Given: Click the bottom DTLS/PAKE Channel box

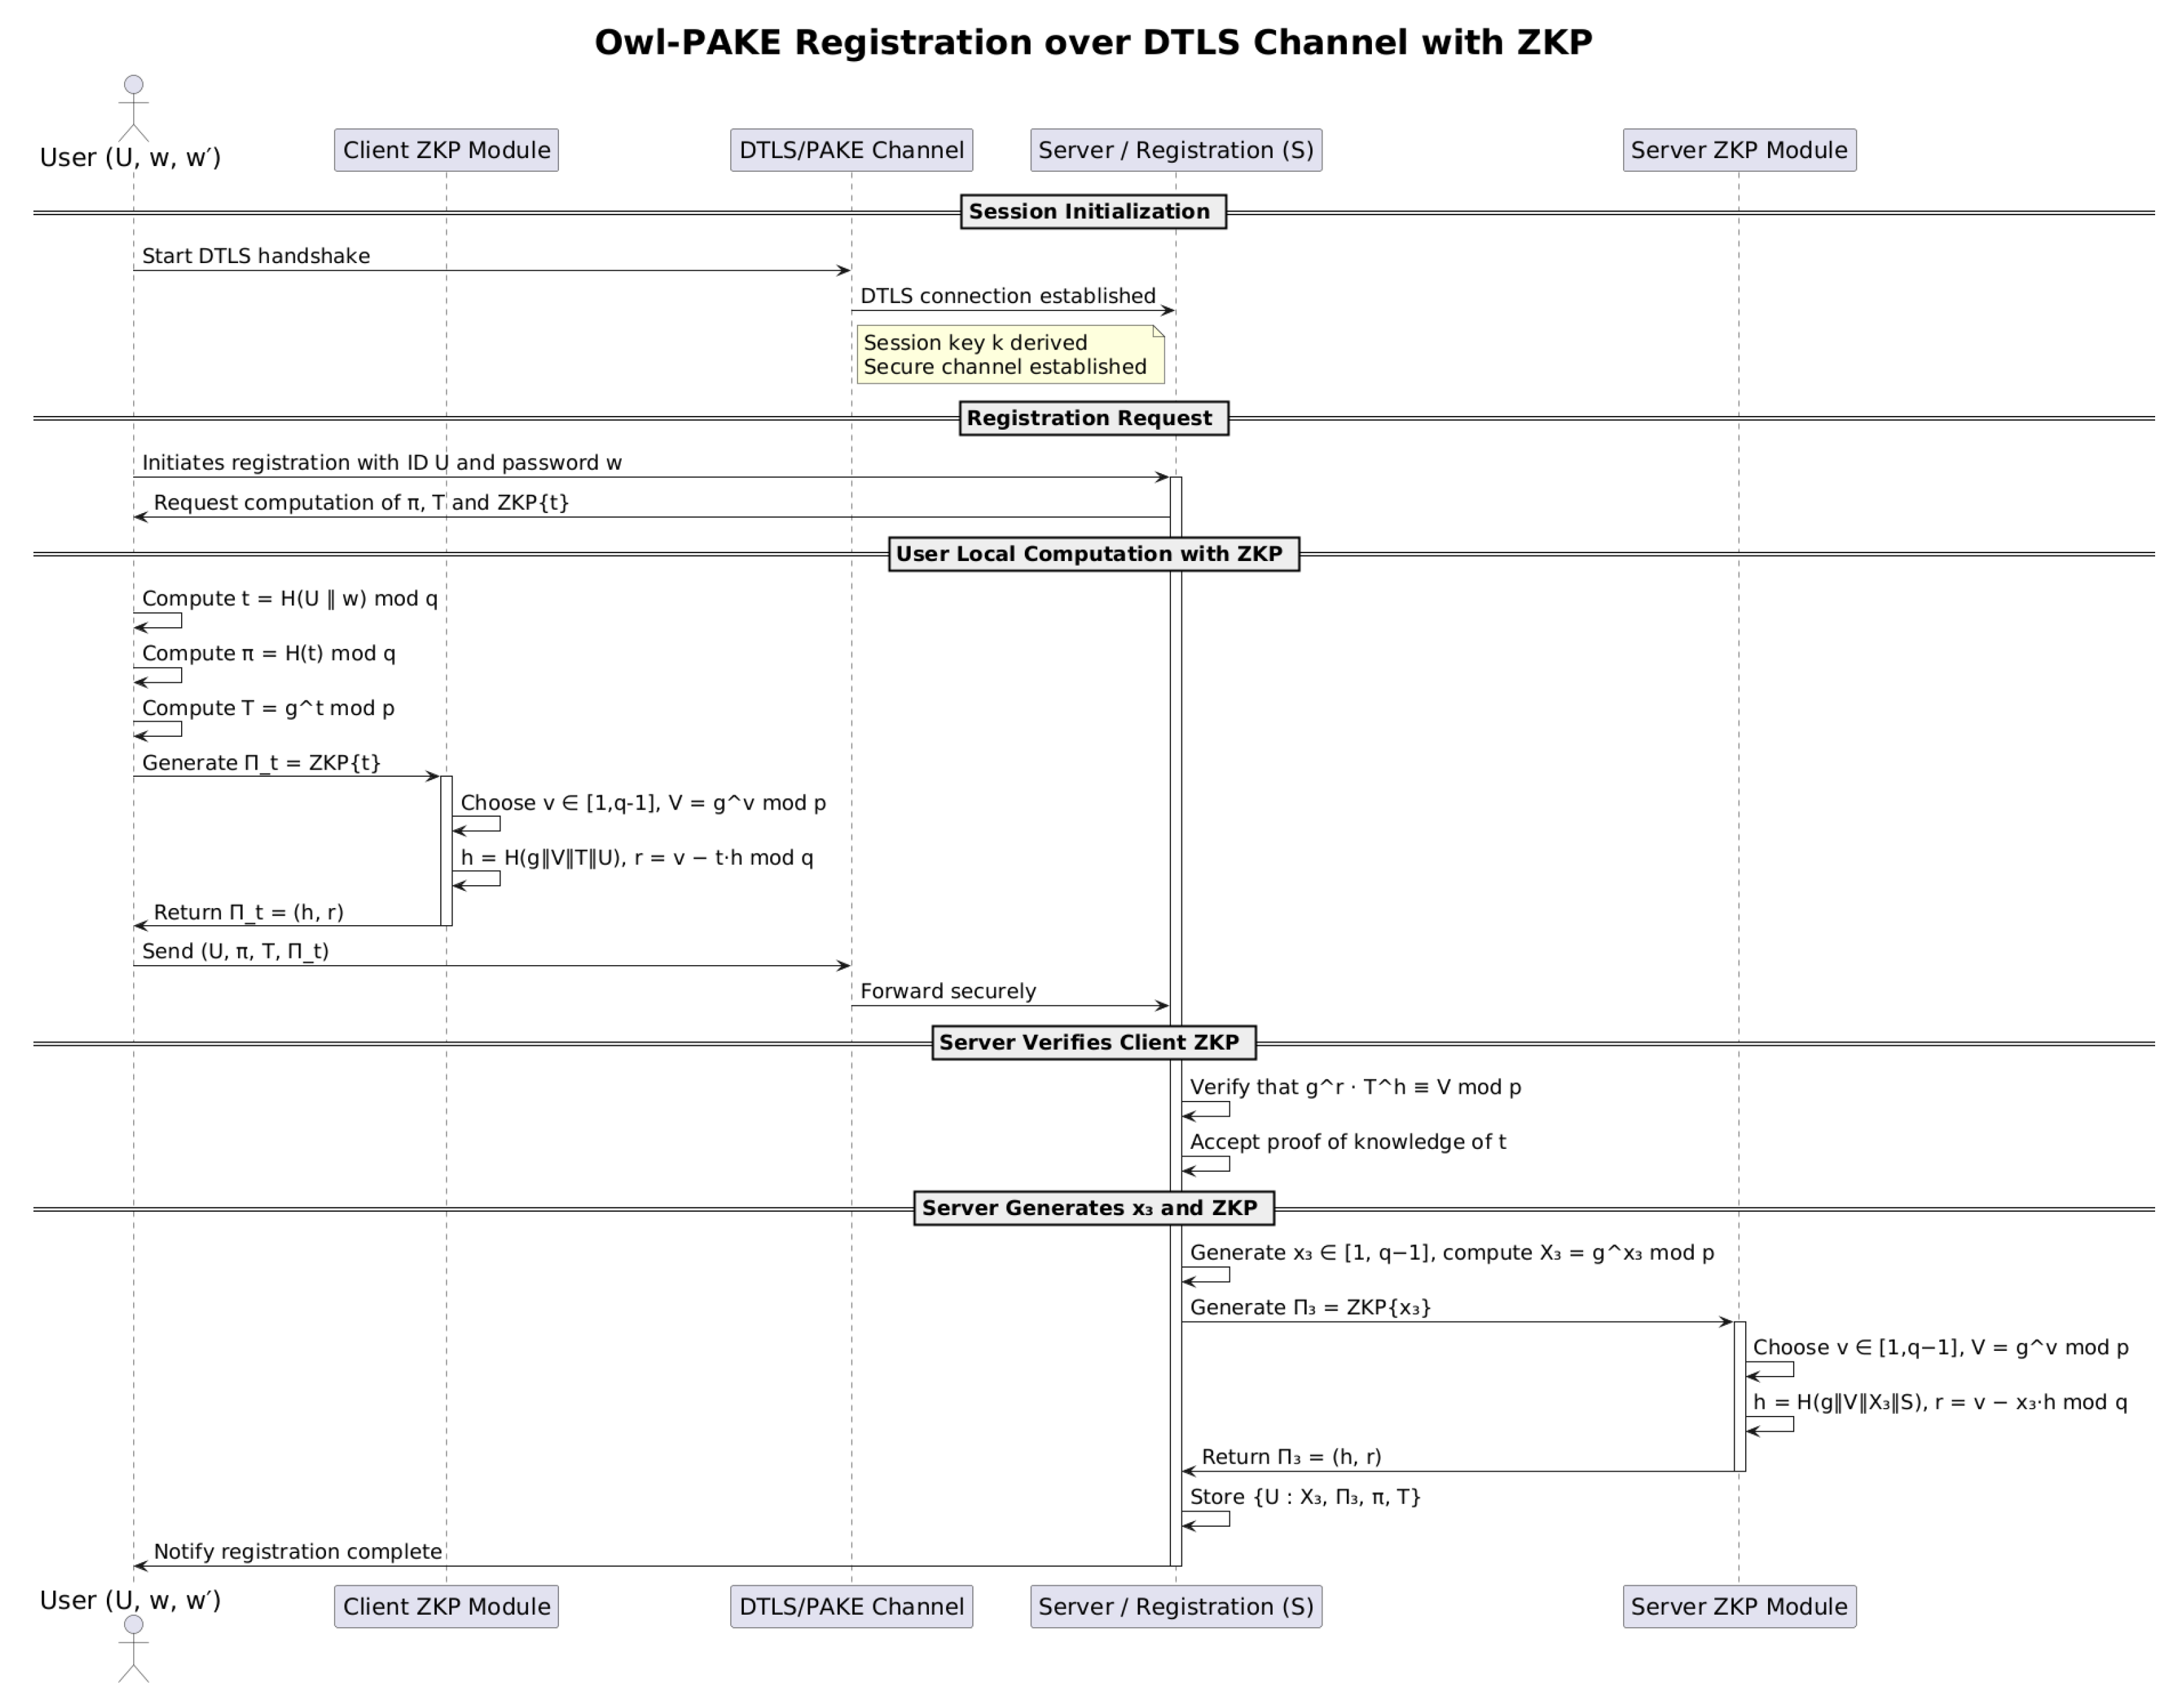Looking at the screenshot, I should point(851,1606).
